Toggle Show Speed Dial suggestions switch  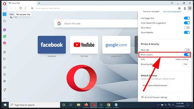coord(187,23)
